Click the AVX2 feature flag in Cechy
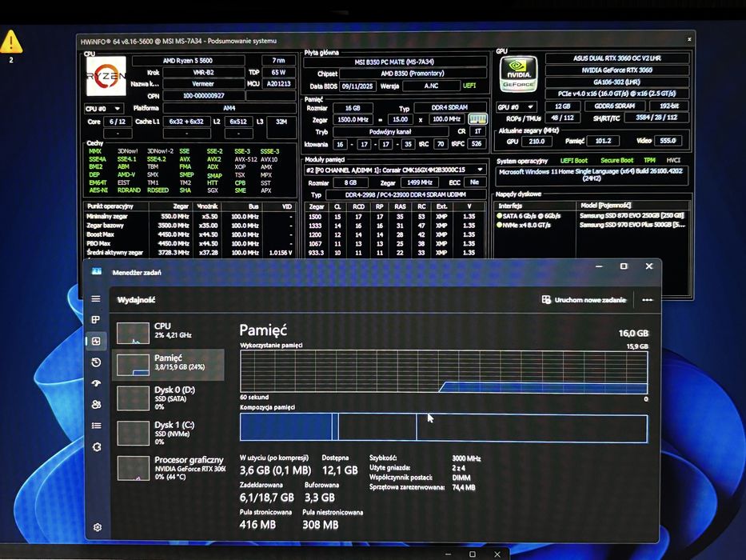Screen dimensions: 746x560 click(x=213, y=159)
